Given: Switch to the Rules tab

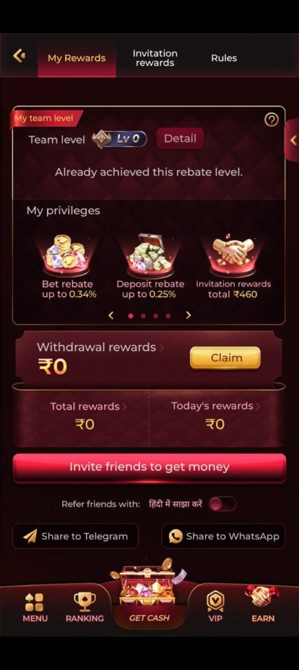Looking at the screenshot, I should click(224, 58).
